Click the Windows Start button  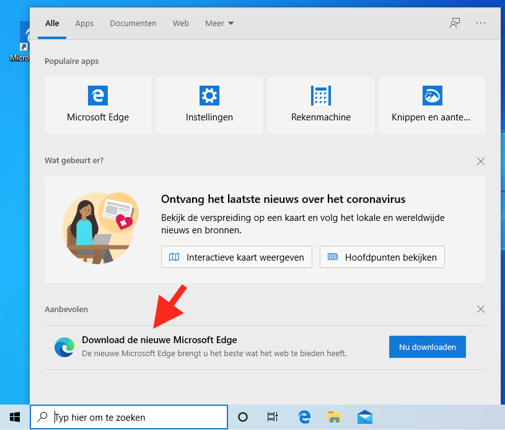(15, 417)
